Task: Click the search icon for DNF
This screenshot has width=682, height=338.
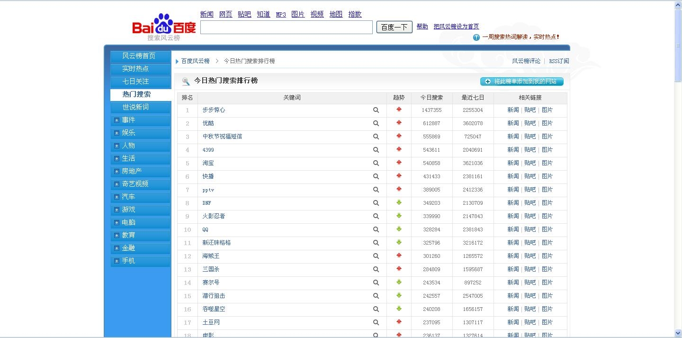Action: 376,203
